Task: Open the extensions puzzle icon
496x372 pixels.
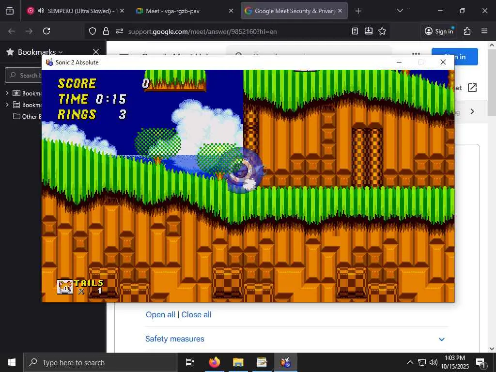Action: 467,31
